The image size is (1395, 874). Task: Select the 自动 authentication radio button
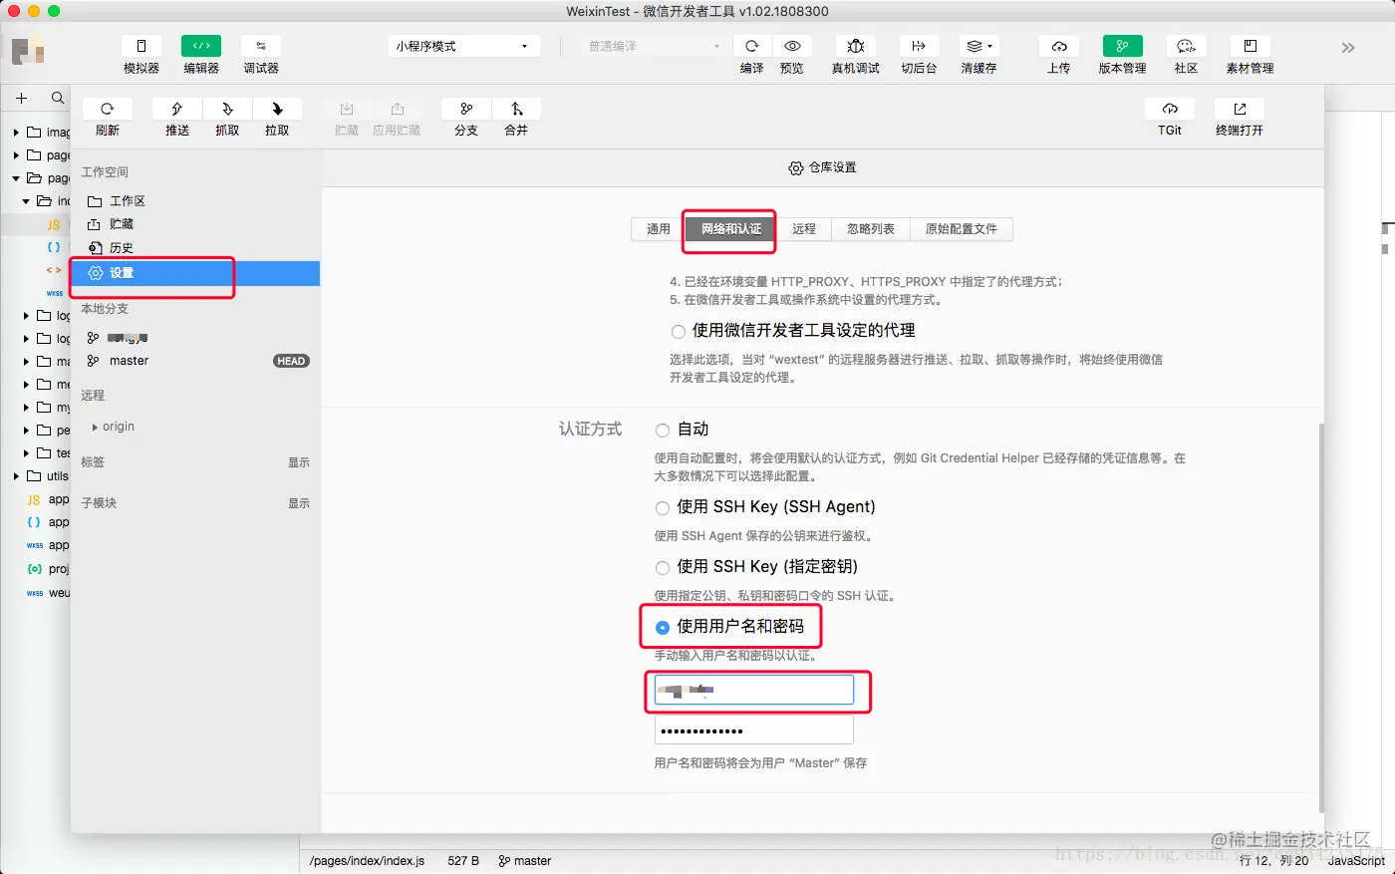click(x=663, y=431)
